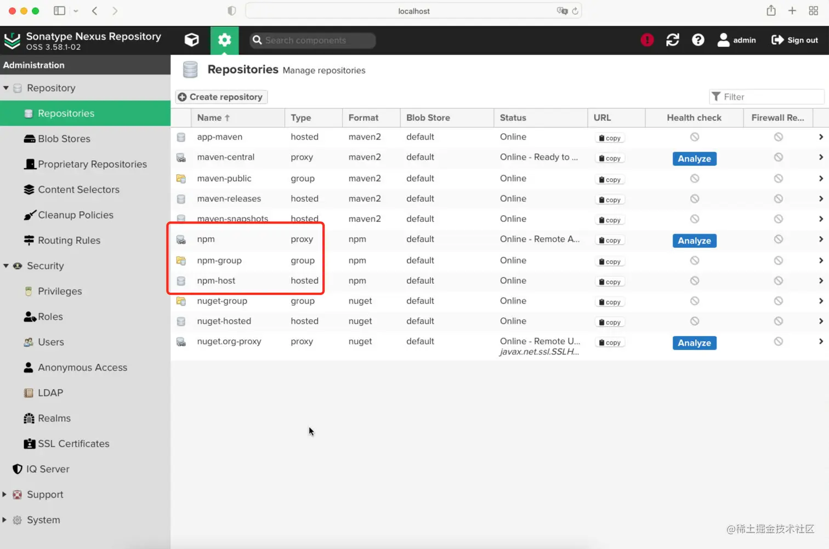
Task: Copy URL of nuget-hosted repository
Action: (610, 322)
